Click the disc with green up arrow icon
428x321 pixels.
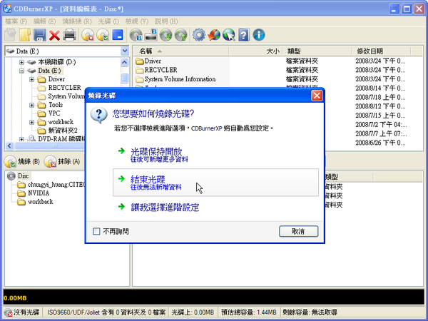pyautogui.click(x=180, y=35)
